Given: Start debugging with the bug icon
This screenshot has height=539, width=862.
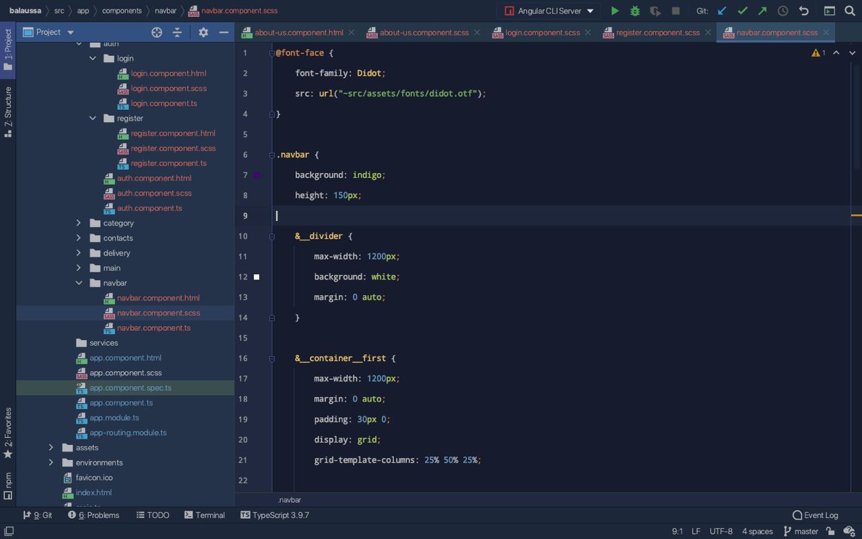Looking at the screenshot, I should [634, 11].
